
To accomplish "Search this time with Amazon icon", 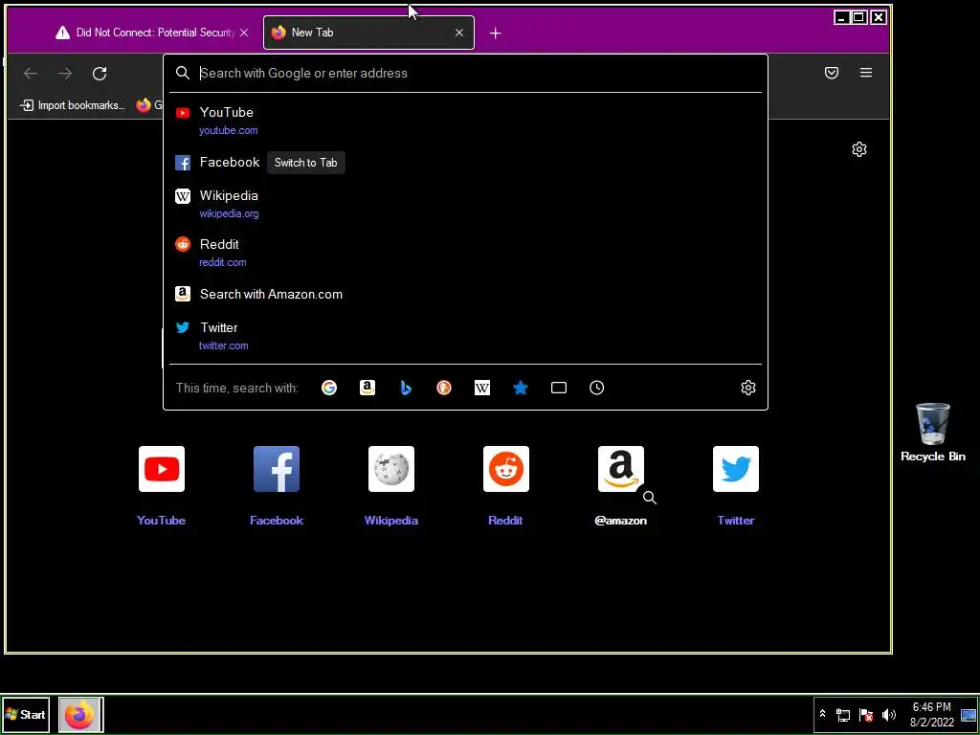I will coord(367,388).
